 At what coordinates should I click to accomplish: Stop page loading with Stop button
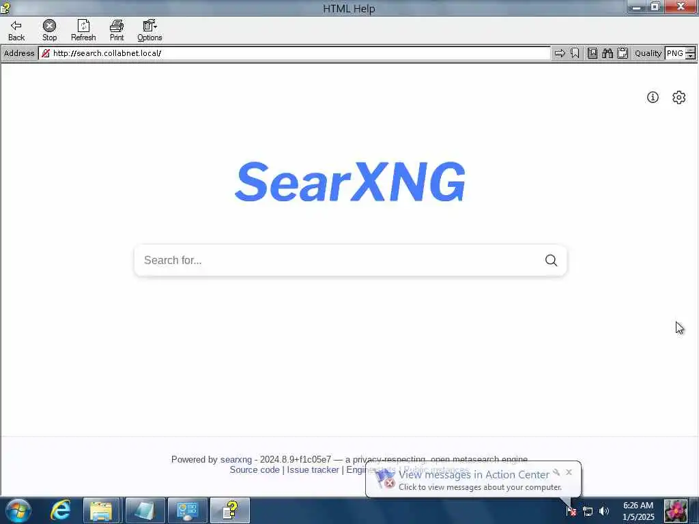[49, 30]
